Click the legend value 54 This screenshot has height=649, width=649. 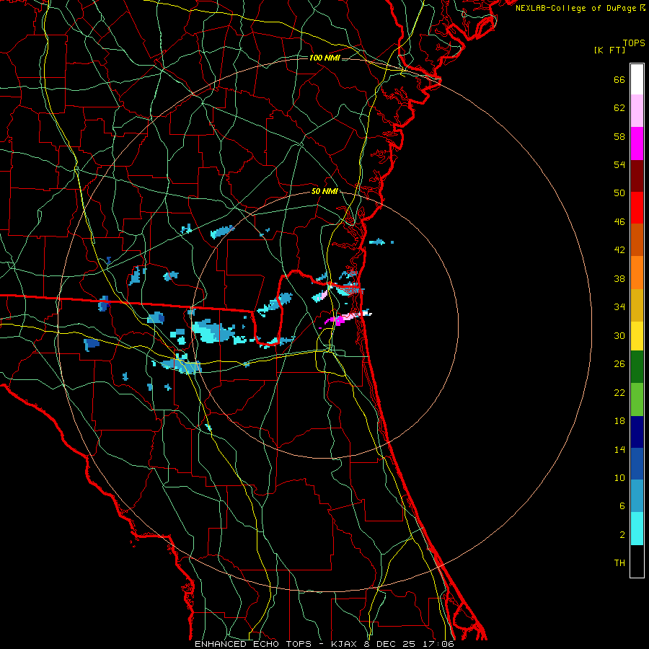(x=619, y=164)
